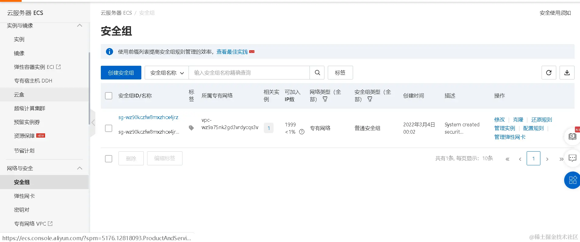The image size is (580, 242).
Task: Select page number 1 in pagination
Action: point(533,158)
